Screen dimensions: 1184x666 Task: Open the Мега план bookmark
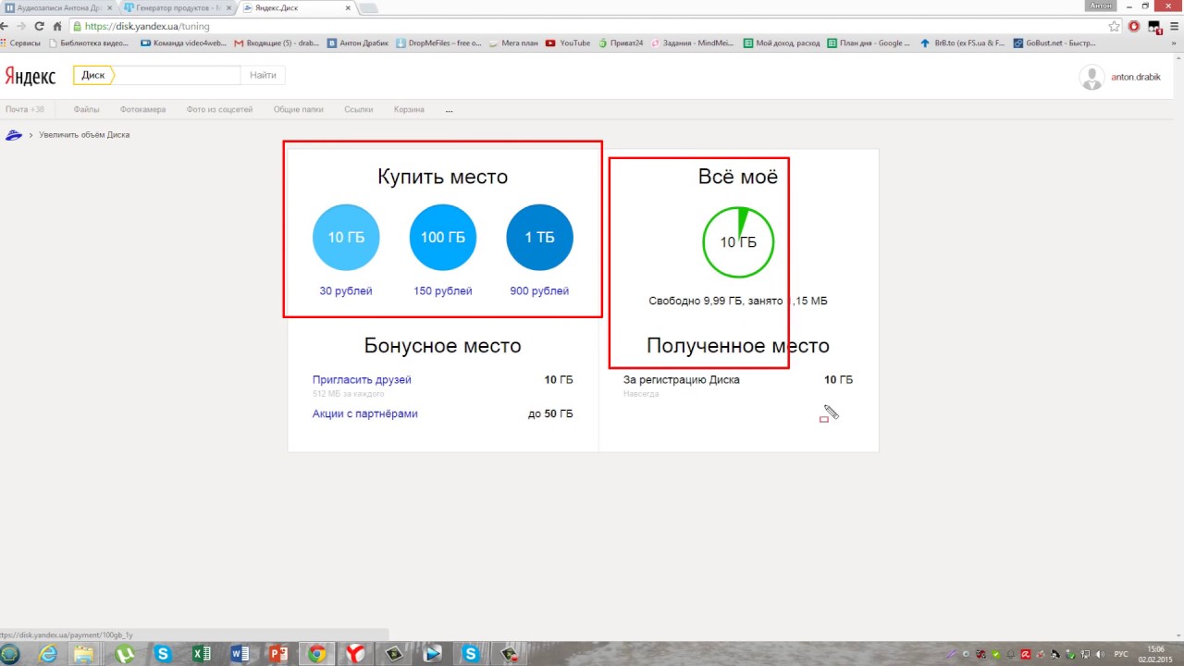513,43
